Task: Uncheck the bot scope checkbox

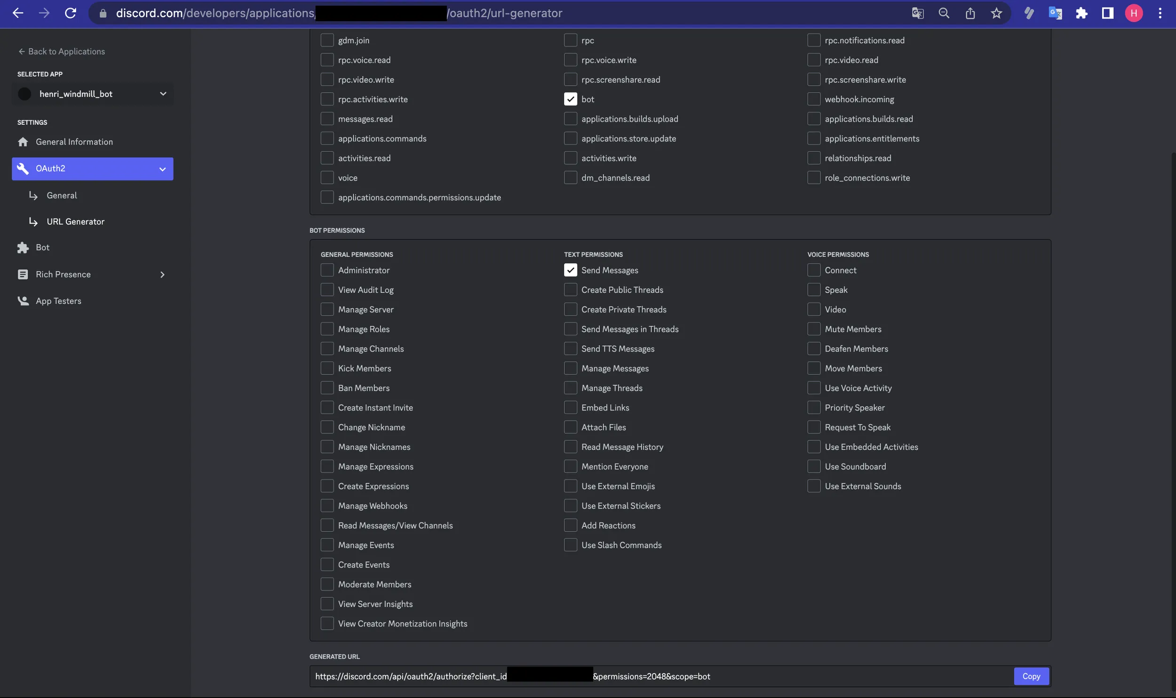Action: click(570, 99)
